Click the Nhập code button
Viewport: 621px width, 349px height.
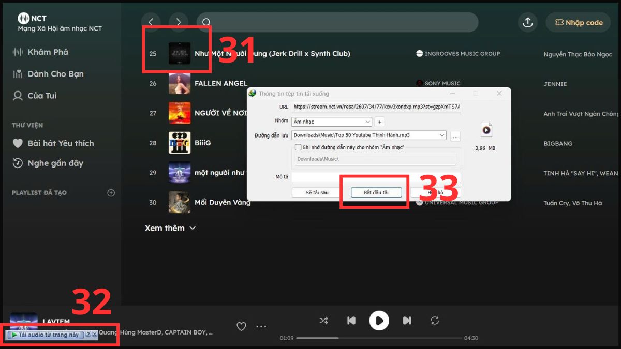[x=578, y=22]
